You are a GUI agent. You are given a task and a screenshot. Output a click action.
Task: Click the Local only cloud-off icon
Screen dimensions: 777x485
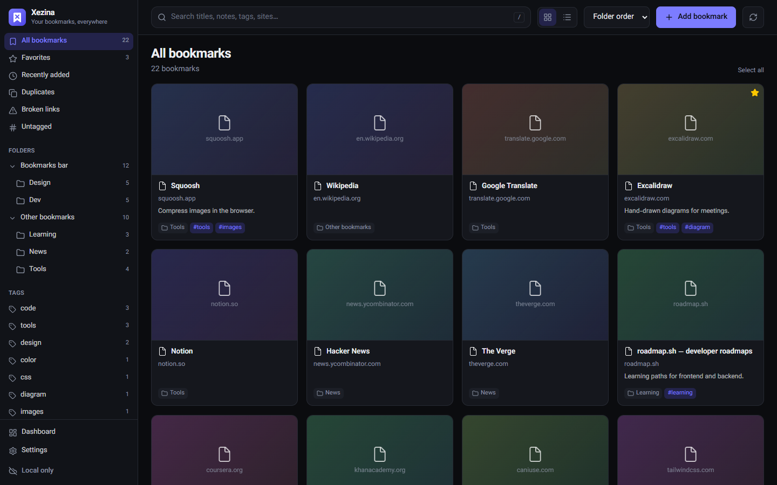coord(13,471)
